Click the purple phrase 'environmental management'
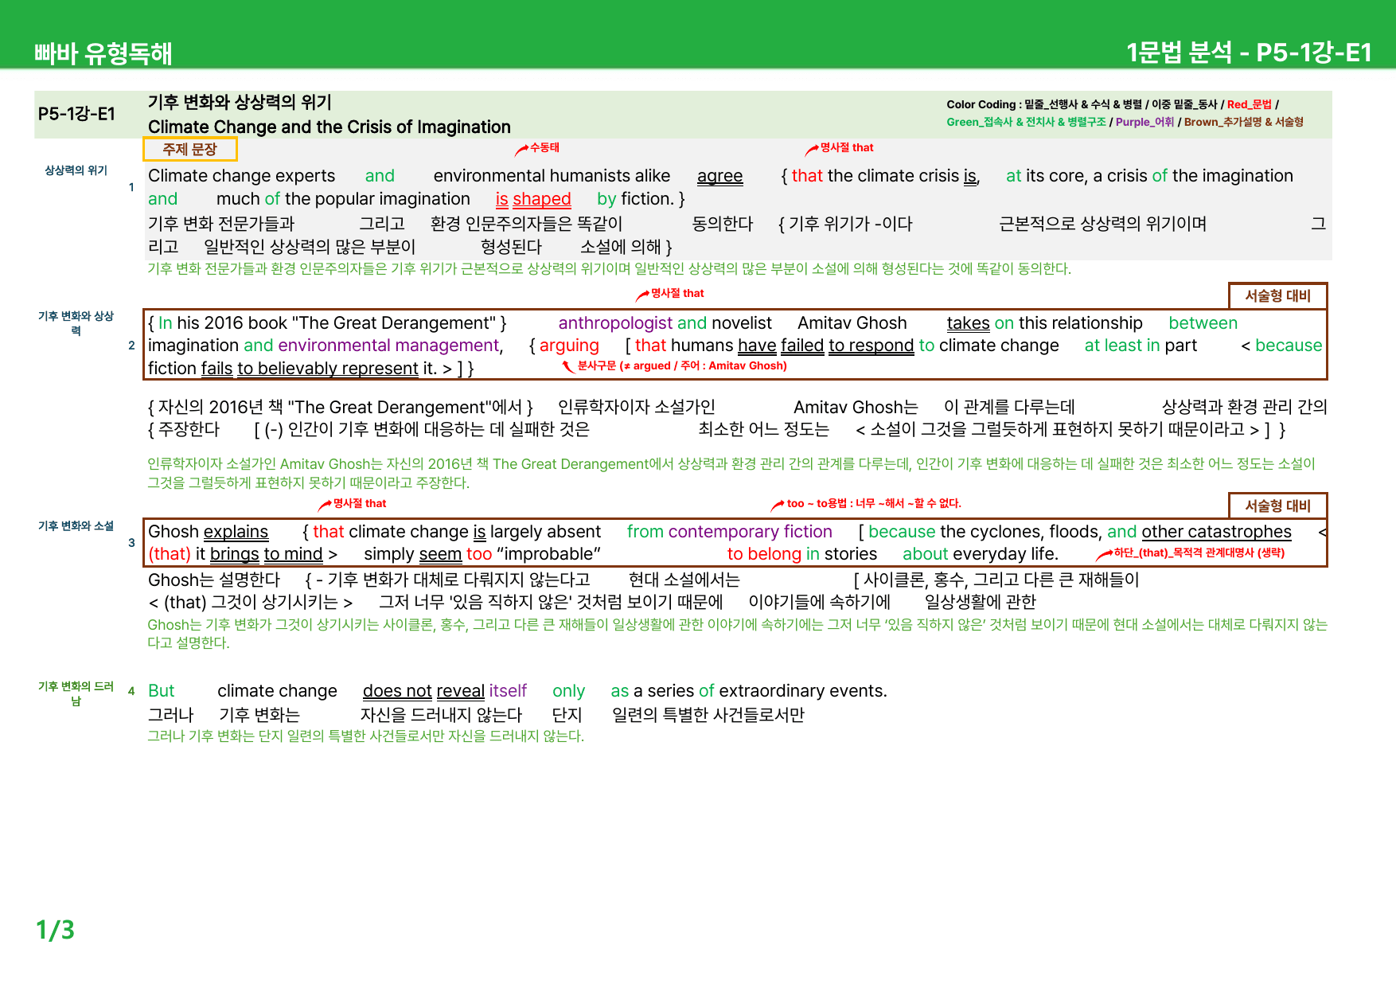The image size is (1396, 988). coord(388,346)
